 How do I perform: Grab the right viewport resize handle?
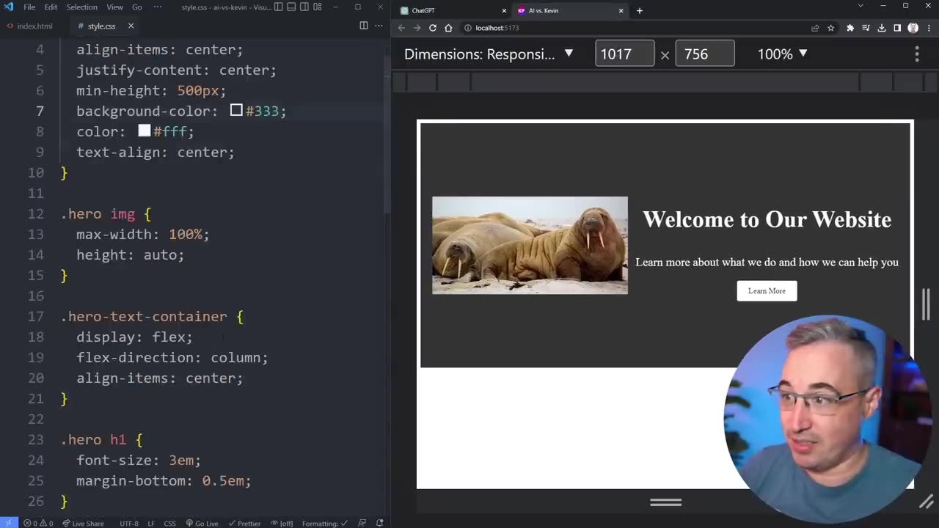(x=926, y=304)
